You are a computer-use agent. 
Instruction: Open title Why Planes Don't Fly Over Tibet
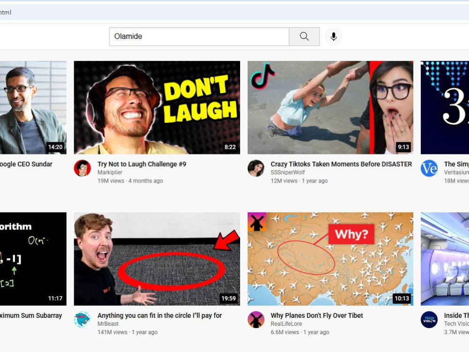coord(317,315)
